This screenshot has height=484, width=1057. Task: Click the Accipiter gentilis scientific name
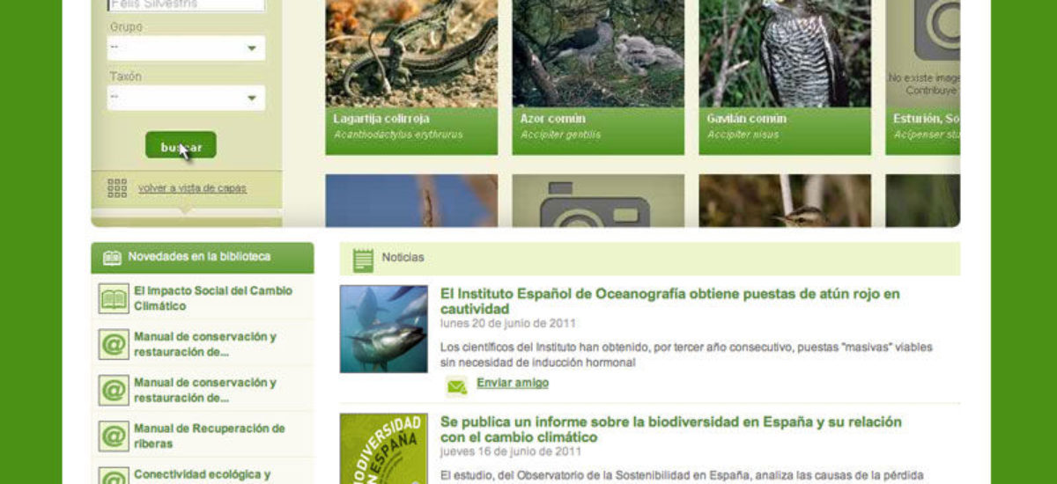(x=561, y=136)
